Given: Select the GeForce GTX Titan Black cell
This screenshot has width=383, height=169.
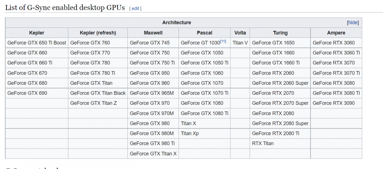Looking at the screenshot, I should tap(98, 93).
